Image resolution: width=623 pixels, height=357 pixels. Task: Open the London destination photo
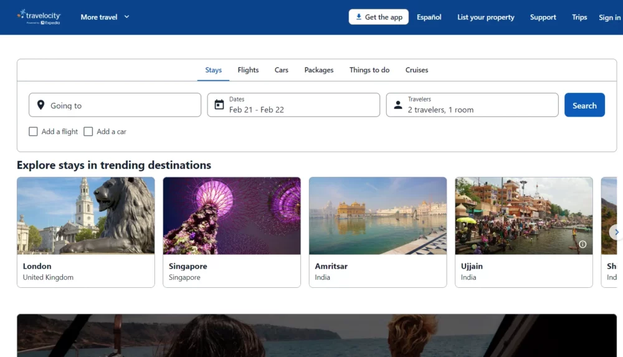point(86,216)
